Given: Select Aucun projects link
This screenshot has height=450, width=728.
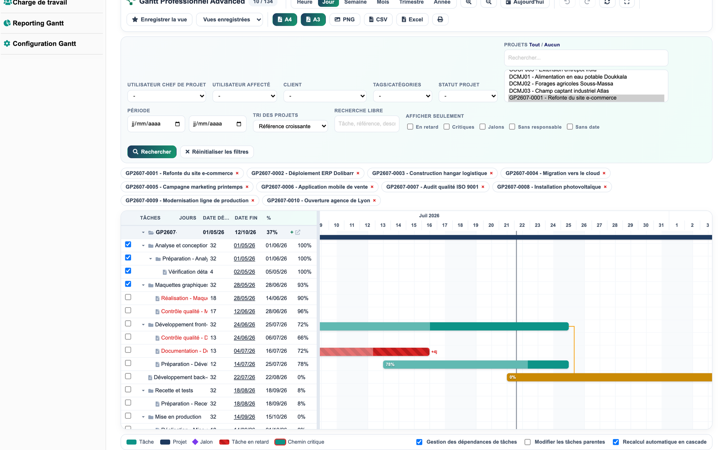Looking at the screenshot, I should [552, 44].
